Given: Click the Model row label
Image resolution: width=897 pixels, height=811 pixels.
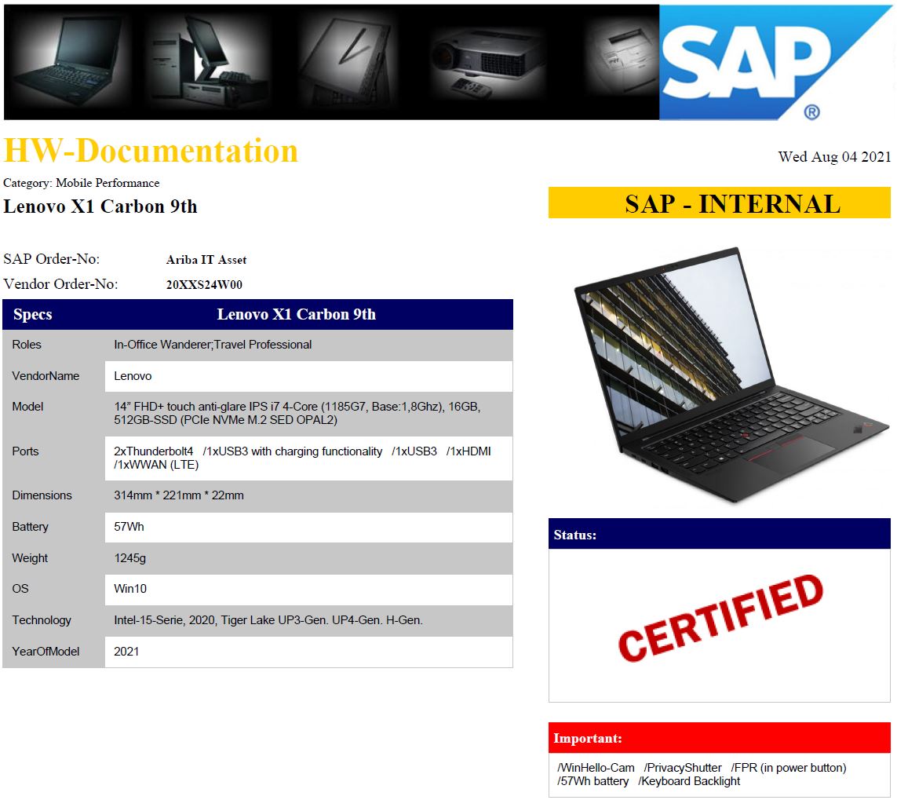Looking at the screenshot, I should [27, 407].
